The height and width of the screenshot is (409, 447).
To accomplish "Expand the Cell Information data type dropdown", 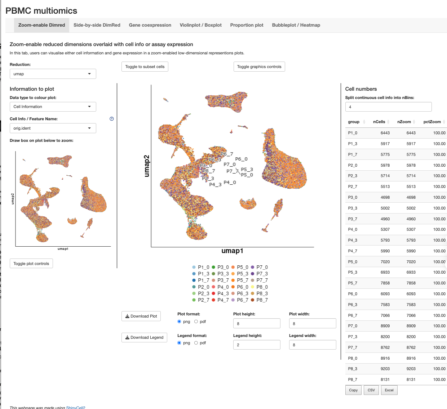I will 53,107.
